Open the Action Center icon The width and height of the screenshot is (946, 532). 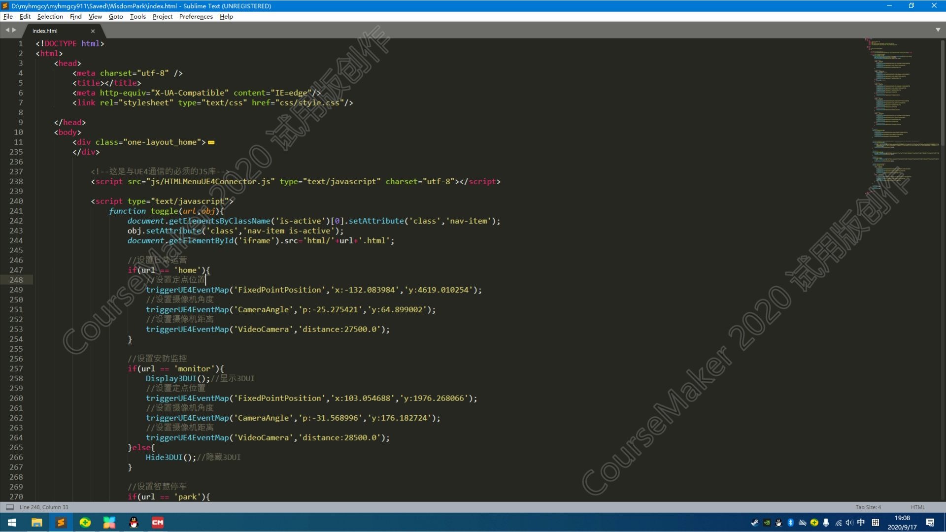tap(931, 522)
